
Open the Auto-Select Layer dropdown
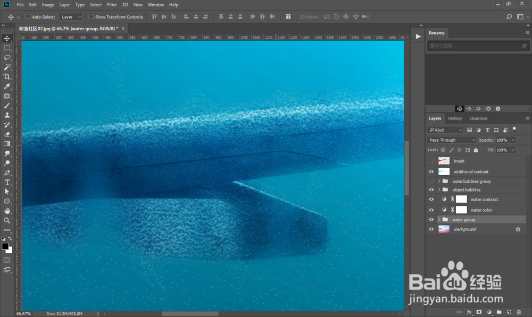tap(71, 16)
